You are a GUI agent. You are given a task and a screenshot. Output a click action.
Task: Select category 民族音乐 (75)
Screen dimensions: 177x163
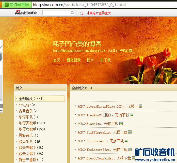pos(29,135)
